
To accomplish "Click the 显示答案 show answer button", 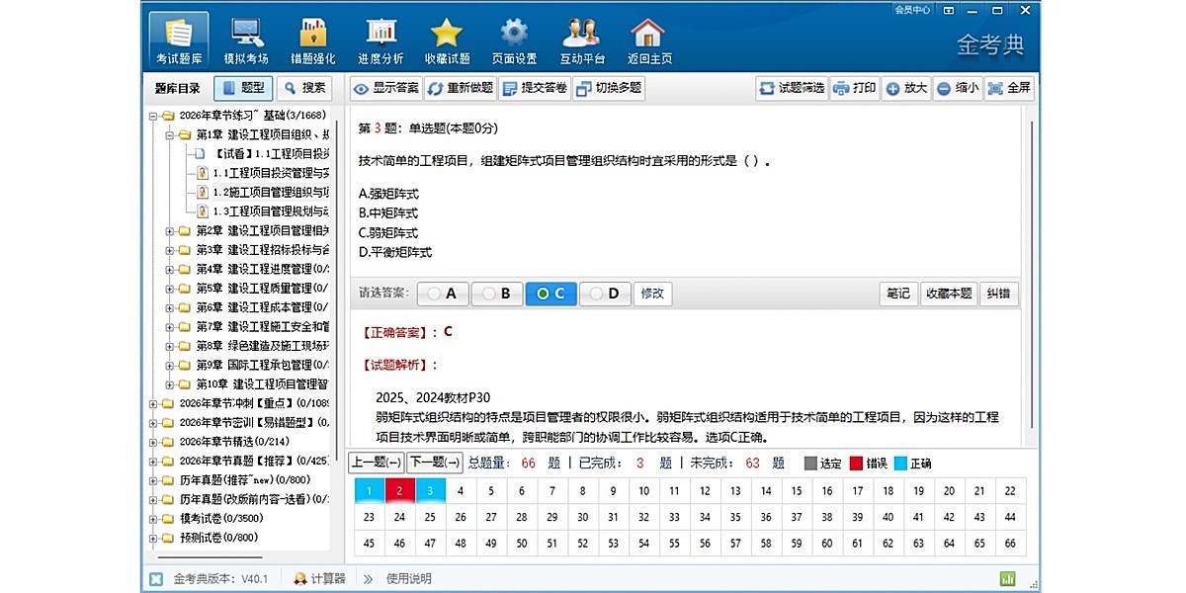I will tap(385, 88).
